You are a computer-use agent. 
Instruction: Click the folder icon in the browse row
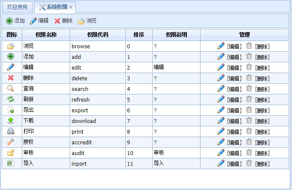coord(11,46)
